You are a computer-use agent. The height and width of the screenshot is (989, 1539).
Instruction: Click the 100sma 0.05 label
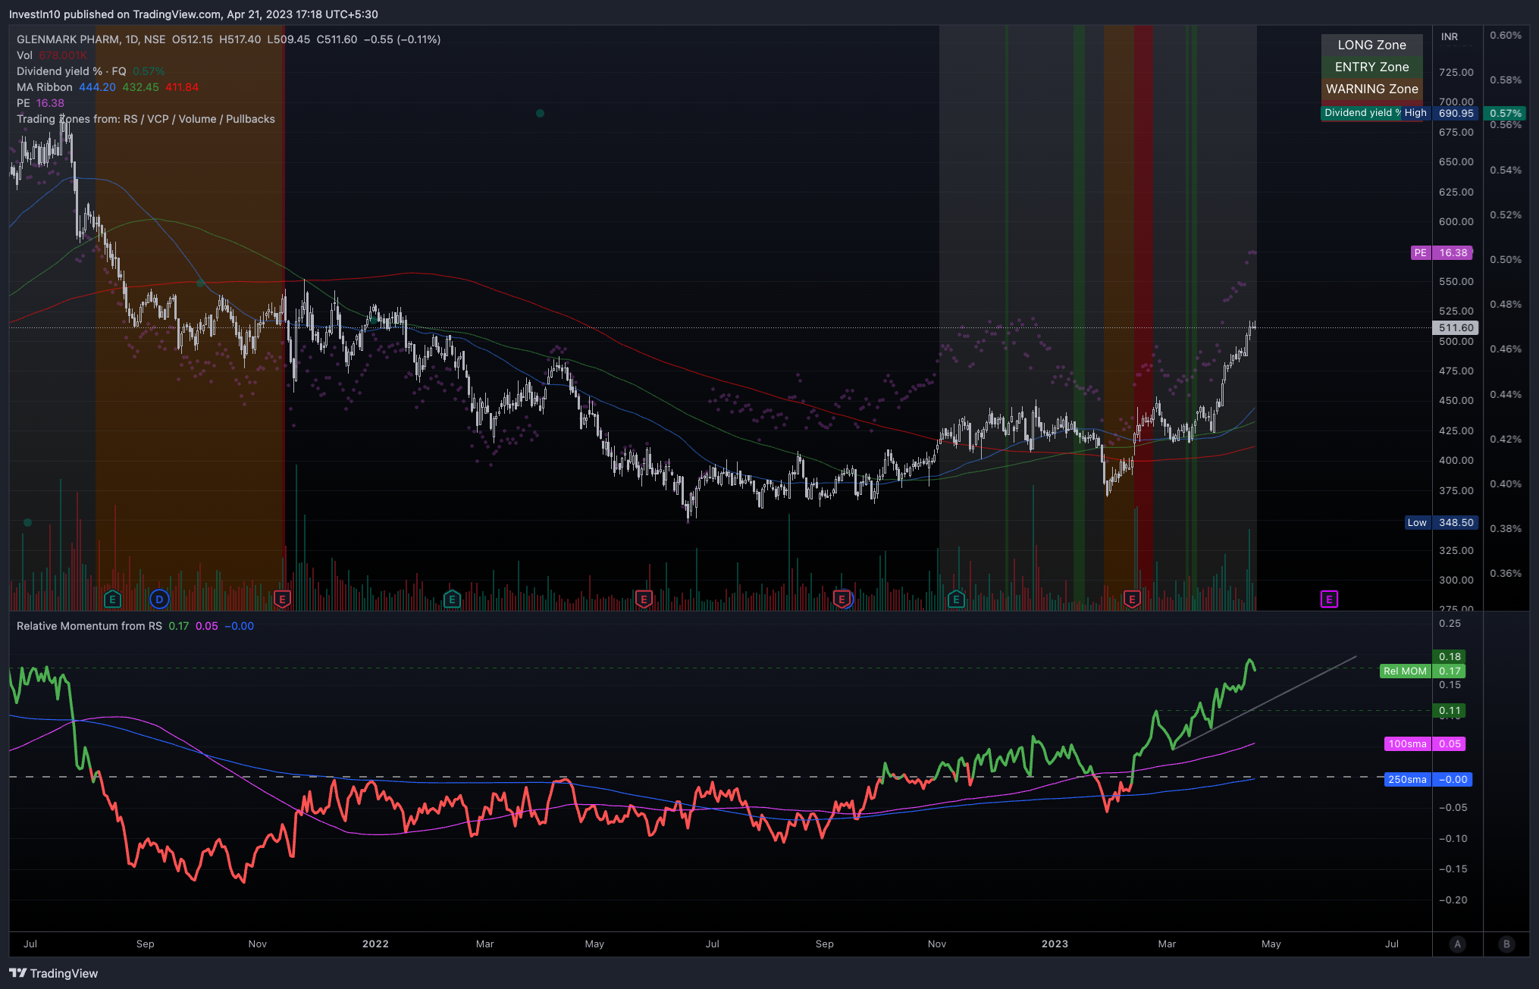(x=1425, y=743)
